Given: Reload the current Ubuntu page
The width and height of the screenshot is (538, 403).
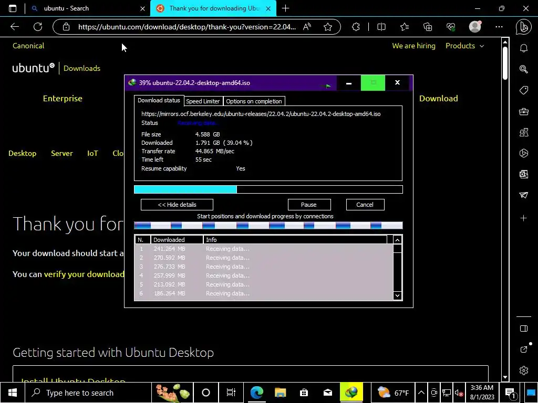Looking at the screenshot, I should 38,27.
